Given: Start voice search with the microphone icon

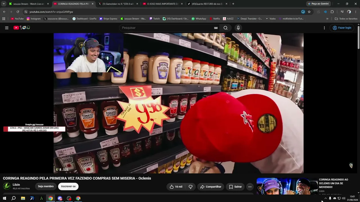Looking at the screenshot, I should pyautogui.click(x=238, y=28).
